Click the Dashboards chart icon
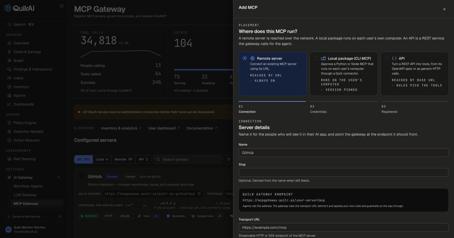454x238 pixels. (x=9, y=104)
